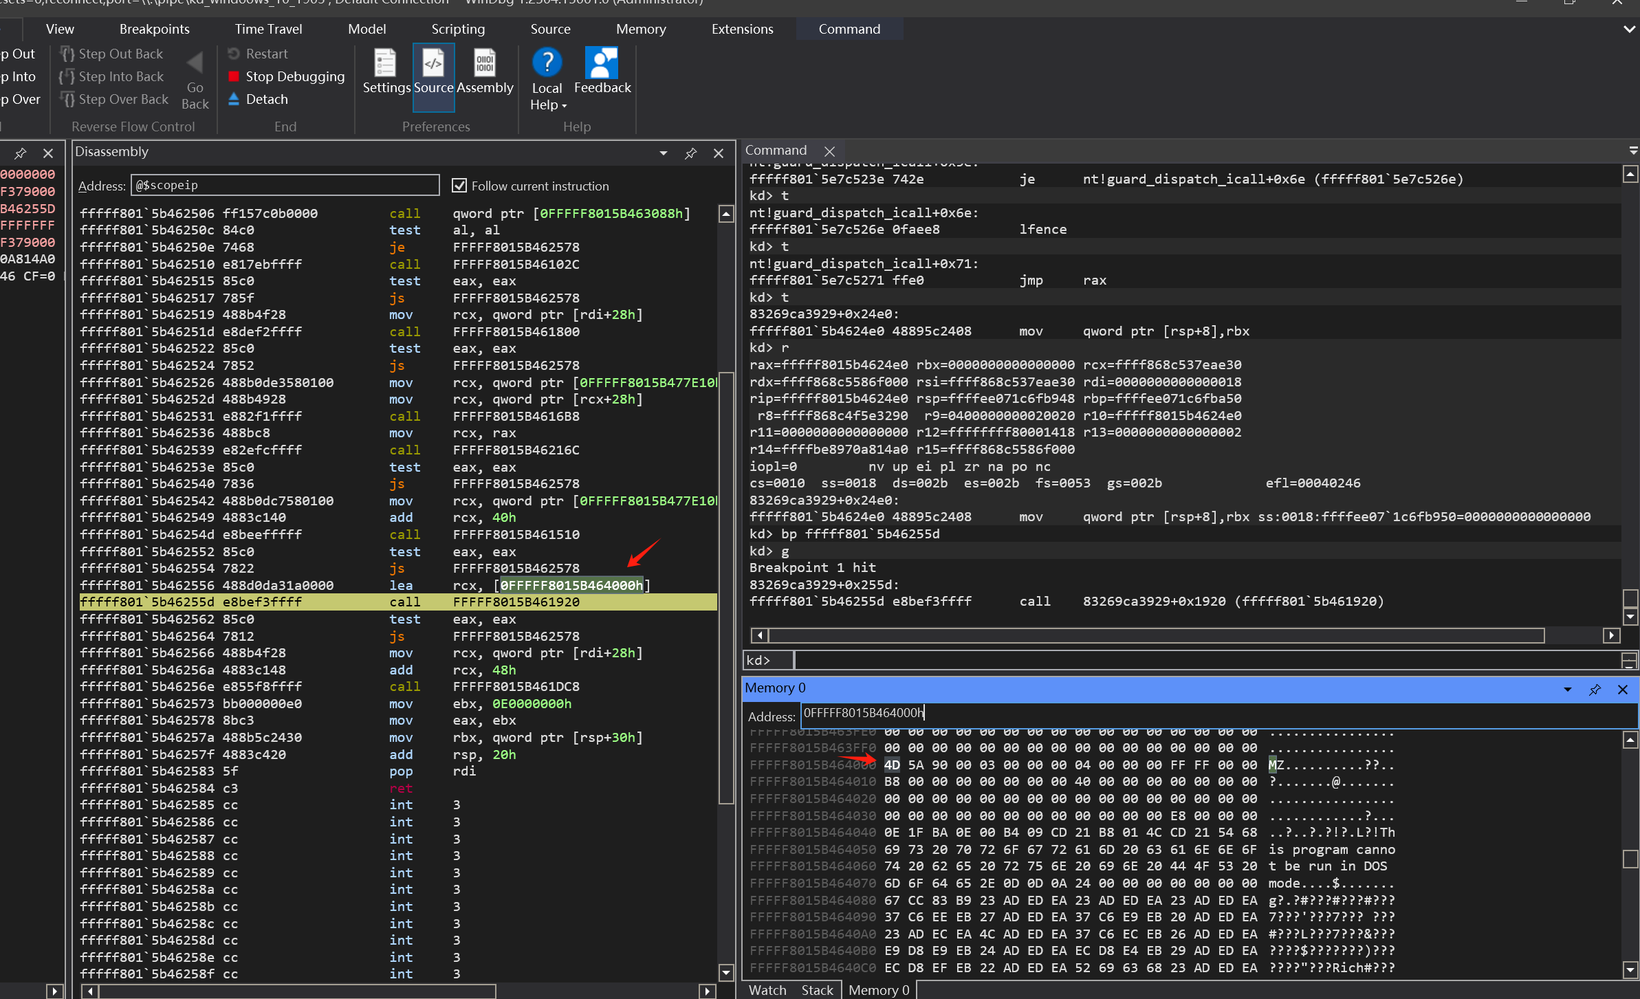The image size is (1640, 999).
Task: Click Command horizontal scrollbar thumb
Action: click(1156, 635)
